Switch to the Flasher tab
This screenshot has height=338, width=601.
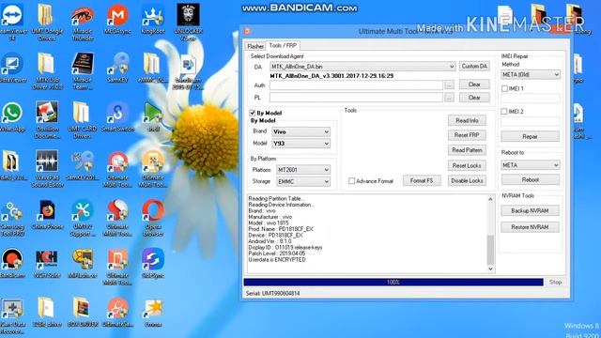[255, 46]
